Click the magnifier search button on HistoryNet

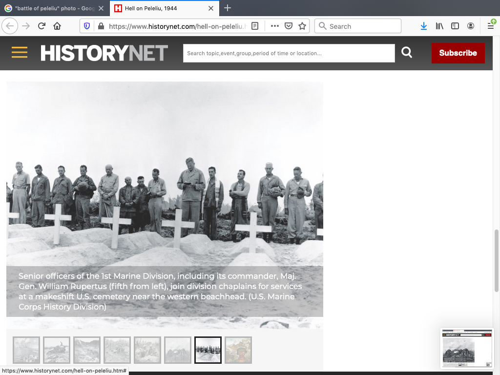click(407, 53)
